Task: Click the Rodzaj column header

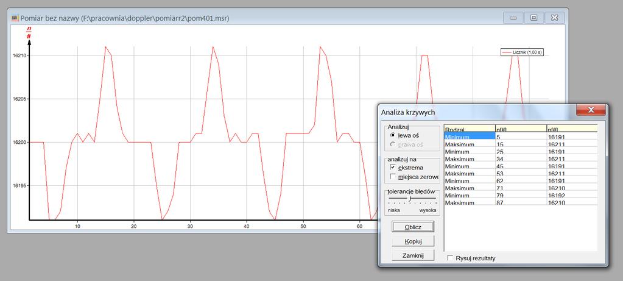Action: (470, 129)
